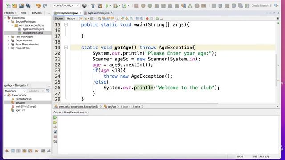Image resolution: width=285 pixels, height=160 pixels.
Task: Click the Undo arrow icon
Action: (38, 6)
